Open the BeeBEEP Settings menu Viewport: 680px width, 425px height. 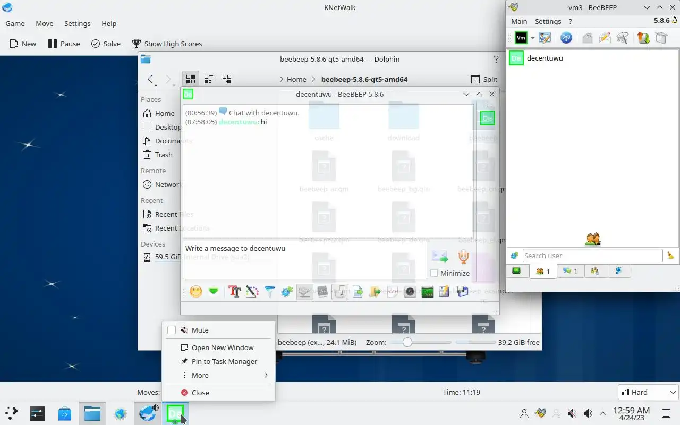pyautogui.click(x=548, y=21)
